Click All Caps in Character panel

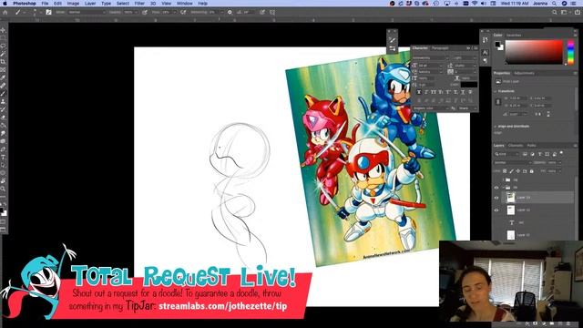(434, 92)
